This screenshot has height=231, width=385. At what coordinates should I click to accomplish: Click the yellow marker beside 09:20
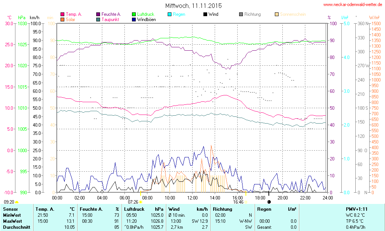[x=17, y=202]
